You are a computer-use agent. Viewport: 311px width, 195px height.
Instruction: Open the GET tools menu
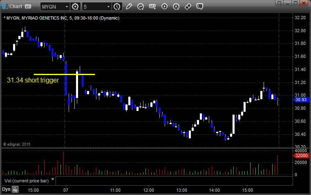point(152,7)
